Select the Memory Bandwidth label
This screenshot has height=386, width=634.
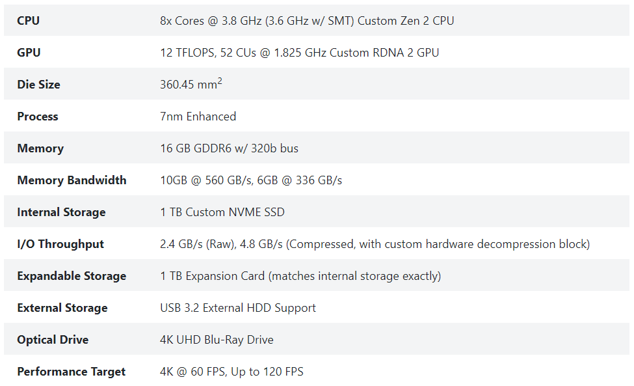point(72,180)
